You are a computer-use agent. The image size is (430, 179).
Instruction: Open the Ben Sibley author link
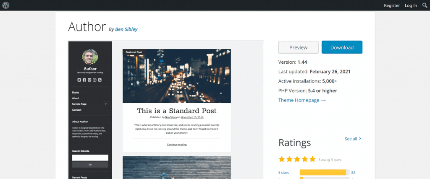point(126,29)
